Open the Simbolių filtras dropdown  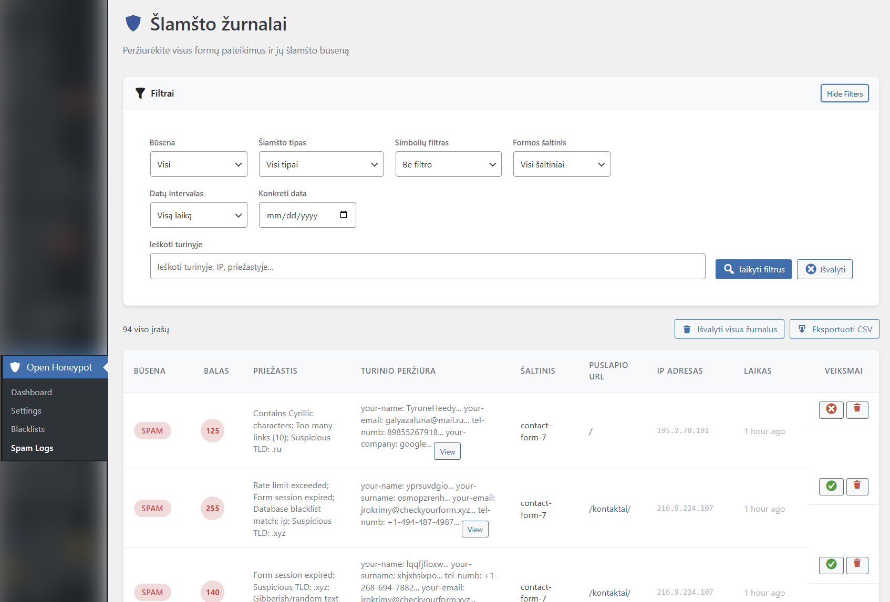(x=448, y=164)
